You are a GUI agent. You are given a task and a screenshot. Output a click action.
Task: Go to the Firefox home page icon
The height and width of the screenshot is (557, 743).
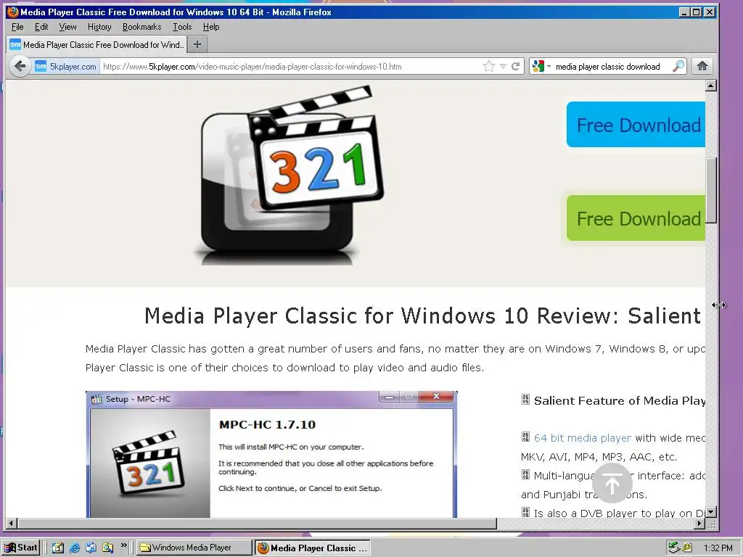(702, 66)
